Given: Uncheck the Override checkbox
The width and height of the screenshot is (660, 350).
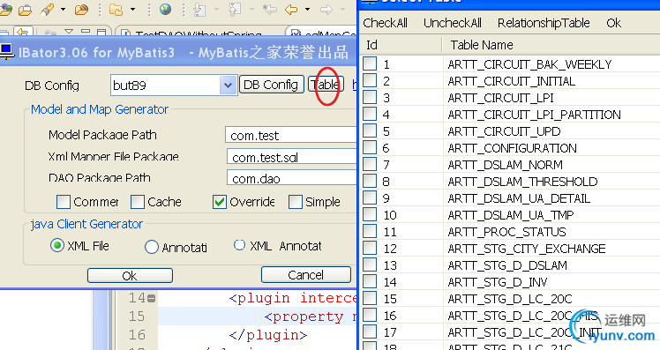Looking at the screenshot, I should tap(220, 202).
